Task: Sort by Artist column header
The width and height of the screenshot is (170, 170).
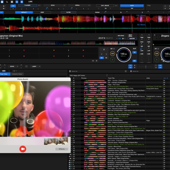Action: point(148,78)
